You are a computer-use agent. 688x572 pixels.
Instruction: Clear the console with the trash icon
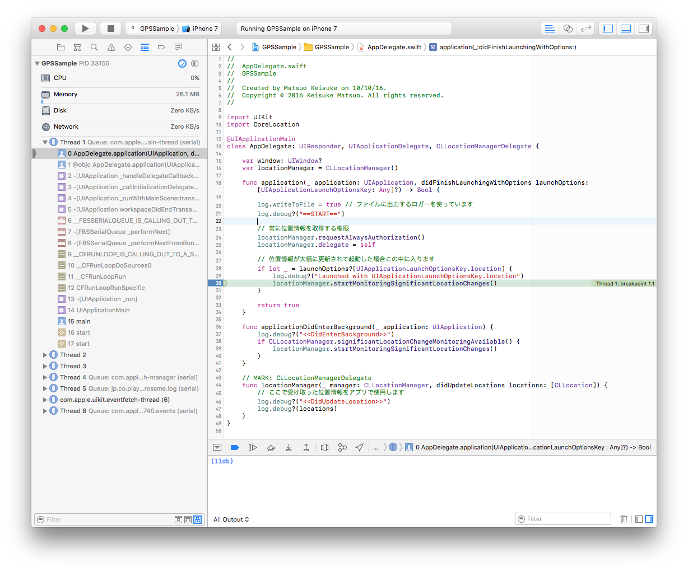[x=624, y=519]
